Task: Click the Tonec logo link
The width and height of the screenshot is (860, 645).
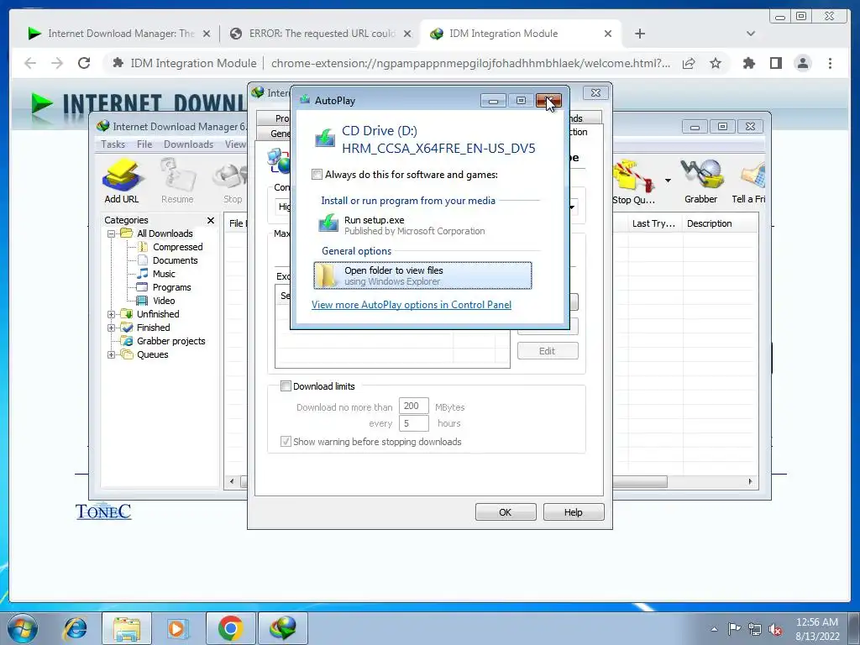Action: click(x=103, y=511)
